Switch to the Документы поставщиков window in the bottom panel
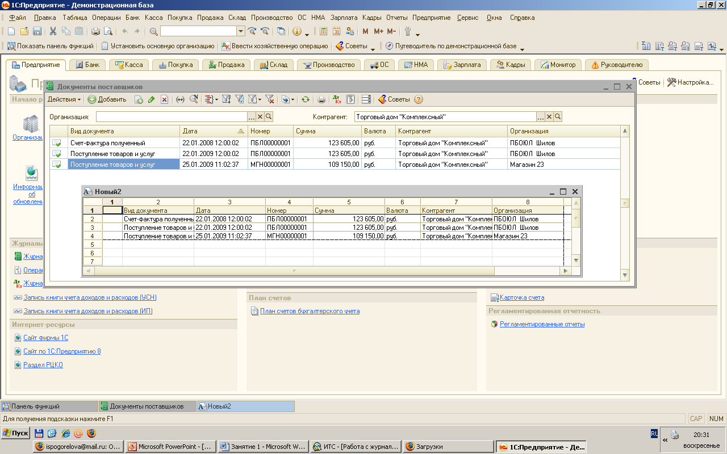This screenshot has width=727, height=454. [x=147, y=406]
